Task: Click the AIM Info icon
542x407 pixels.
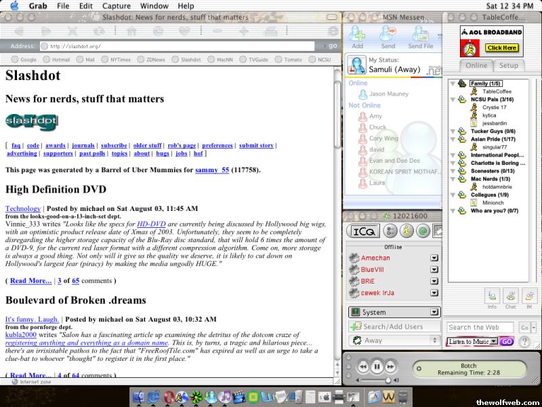Action: tap(492, 296)
